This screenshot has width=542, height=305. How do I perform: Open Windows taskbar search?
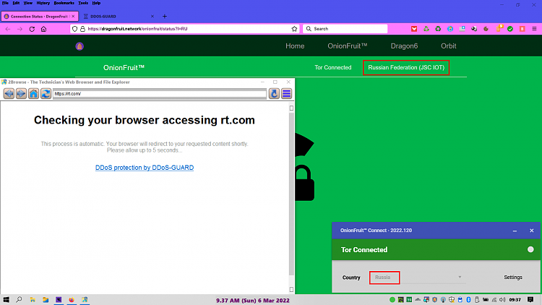(19, 300)
